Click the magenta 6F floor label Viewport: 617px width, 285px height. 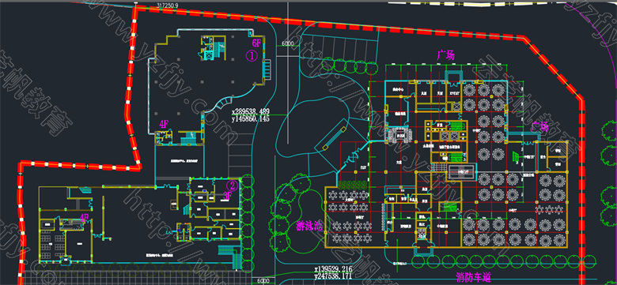256,43
